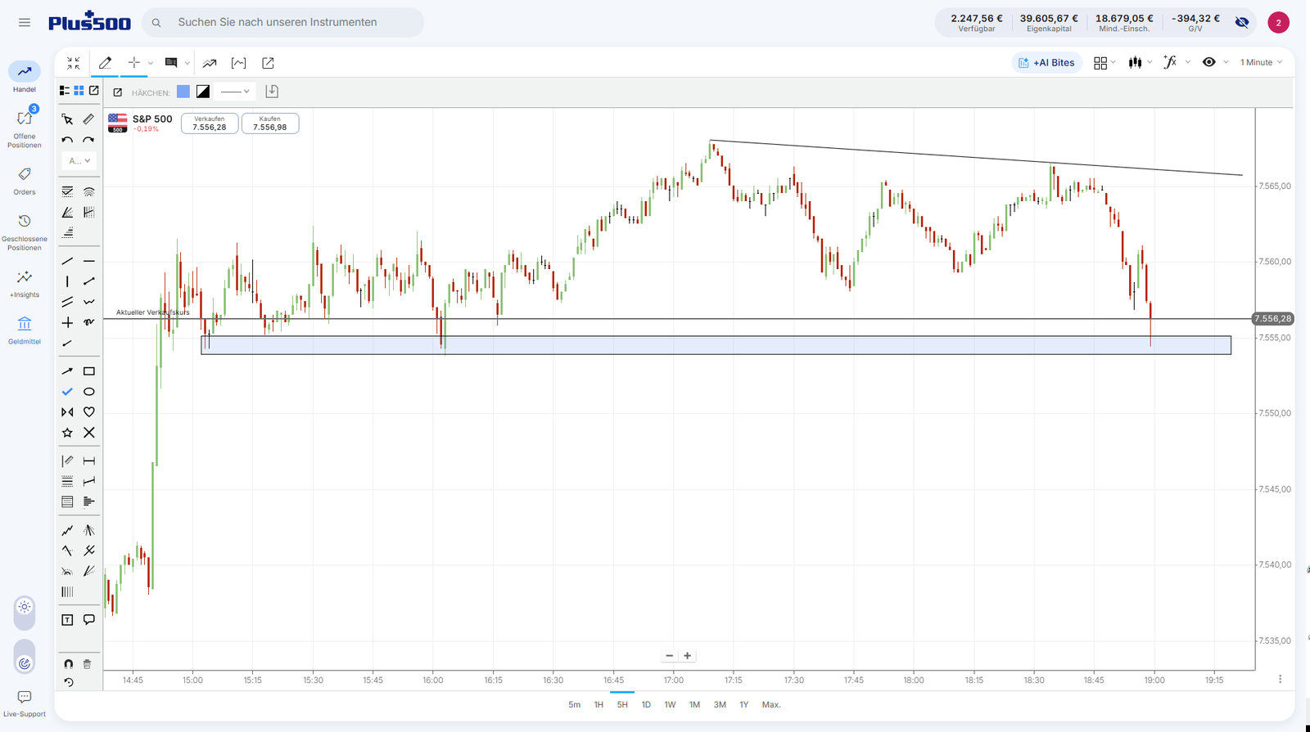The width and height of the screenshot is (1310, 732).
Task: Click the instrument search field
Action: 283,22
